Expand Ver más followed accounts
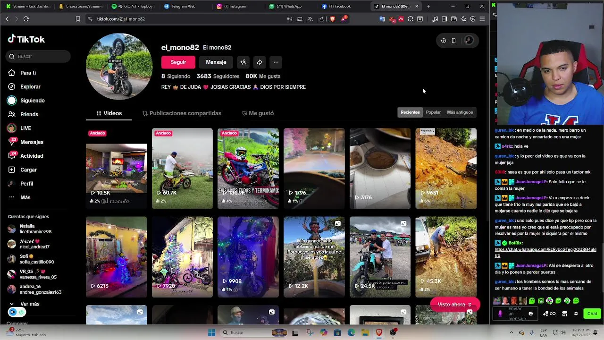604x340 pixels. 25,304
